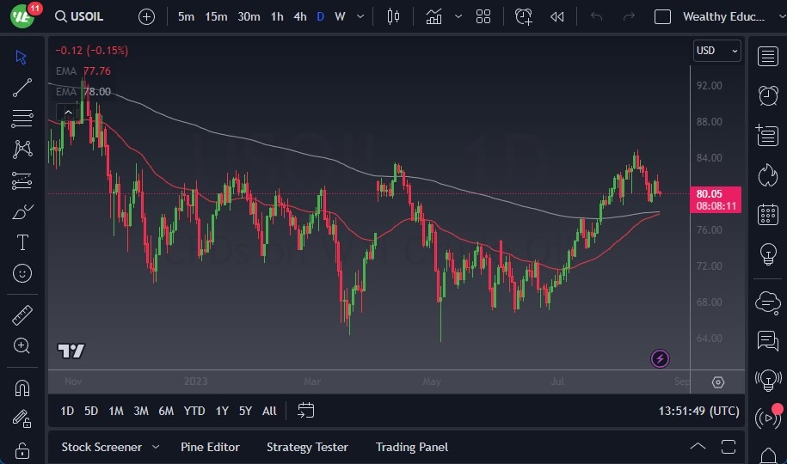Select the 4h timeframe button
This screenshot has height=464, width=787.
(x=299, y=16)
